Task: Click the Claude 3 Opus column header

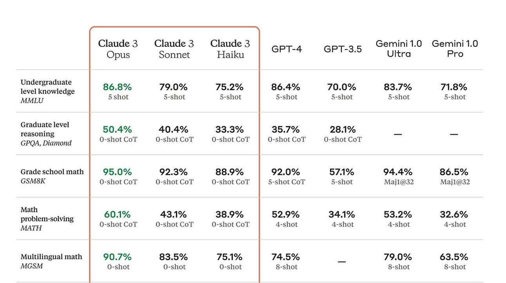Action: 118,49
